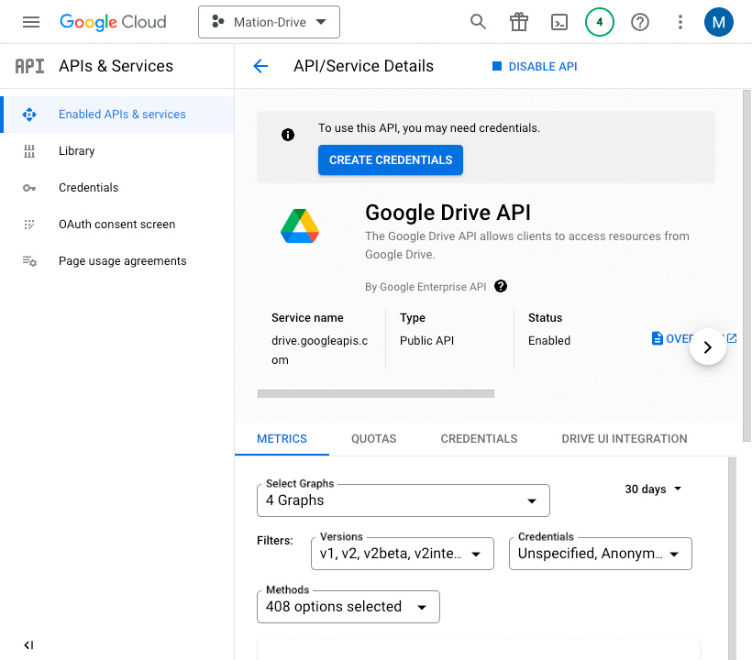Click the APIs & Services heading
Screen dimensions: 752x660
pyautogui.click(x=116, y=66)
